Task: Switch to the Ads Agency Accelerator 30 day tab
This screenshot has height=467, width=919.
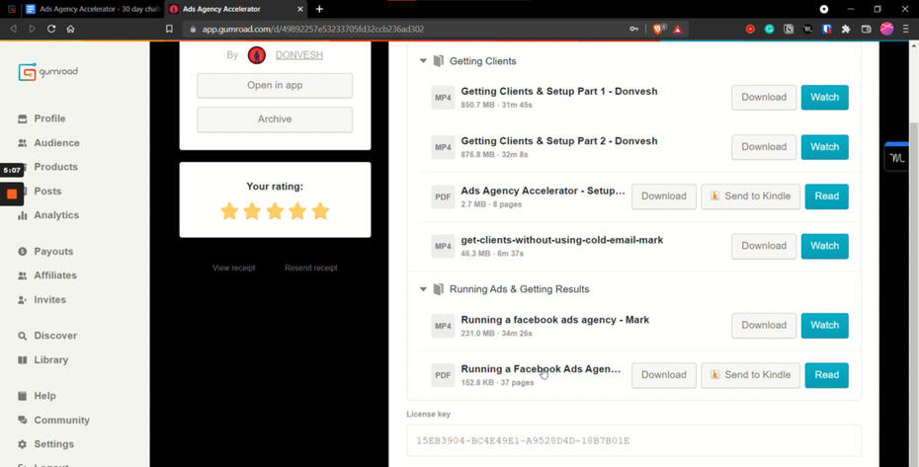Action: coord(92,9)
